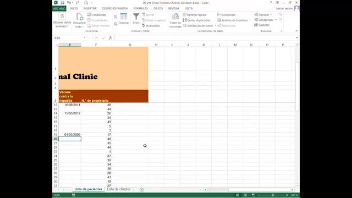
Task: Click the Propiedades button
Action: (97, 20)
